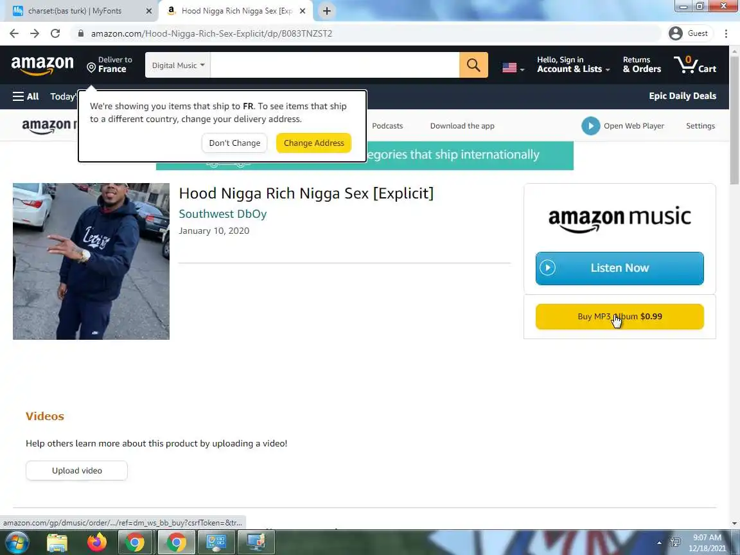Screen dimensions: 740x555
Task: Open Epic Daily Deals link
Action: pos(682,96)
